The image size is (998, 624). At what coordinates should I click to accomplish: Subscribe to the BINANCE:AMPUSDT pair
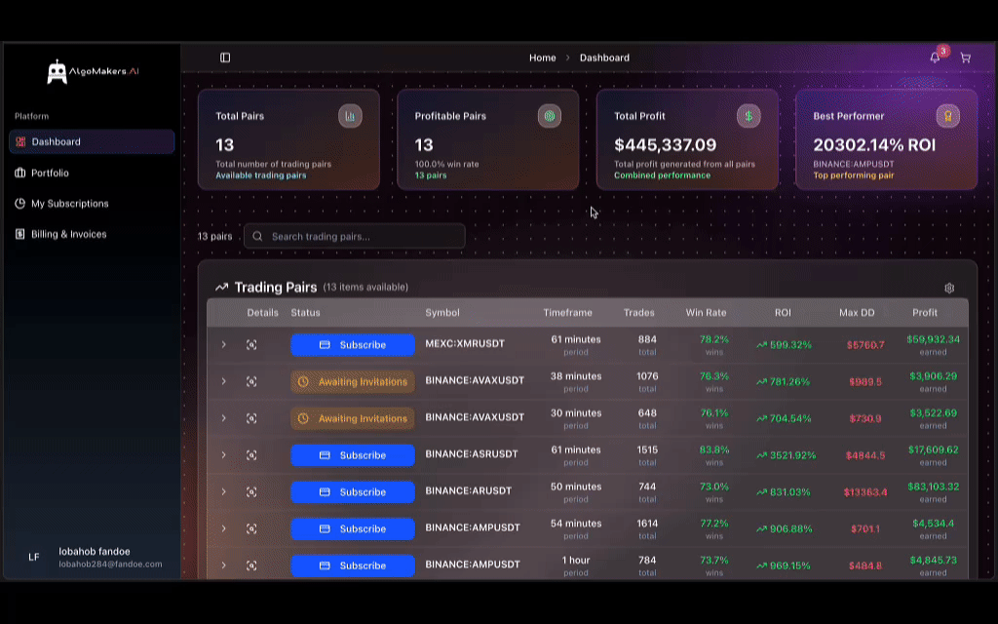(352, 528)
